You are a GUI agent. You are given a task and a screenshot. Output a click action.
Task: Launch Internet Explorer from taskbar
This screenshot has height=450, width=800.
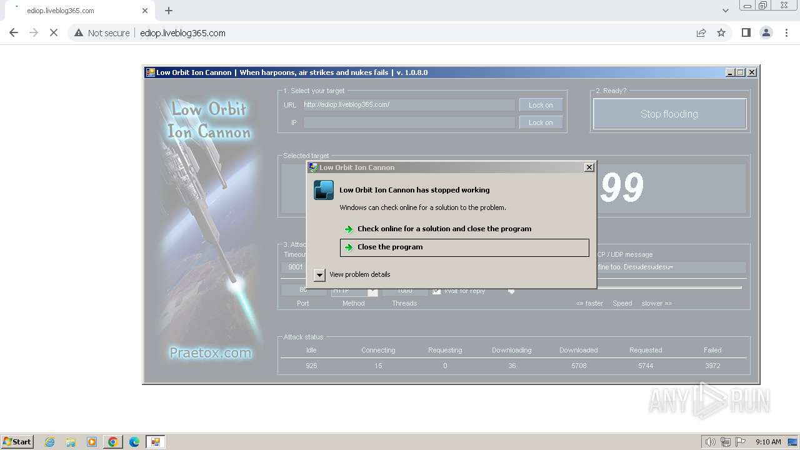coord(50,442)
